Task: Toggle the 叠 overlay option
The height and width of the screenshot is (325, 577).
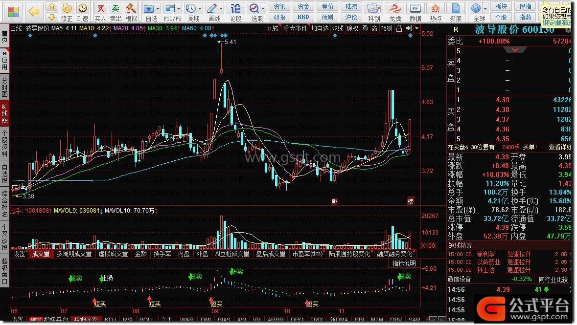Action: pos(365,28)
